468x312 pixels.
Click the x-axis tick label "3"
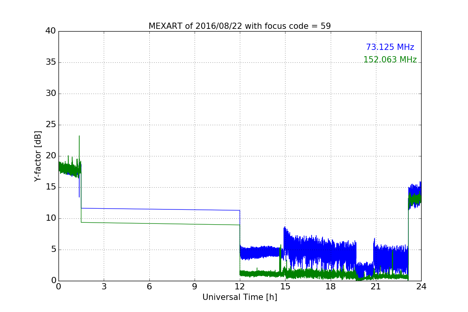pos(104,287)
